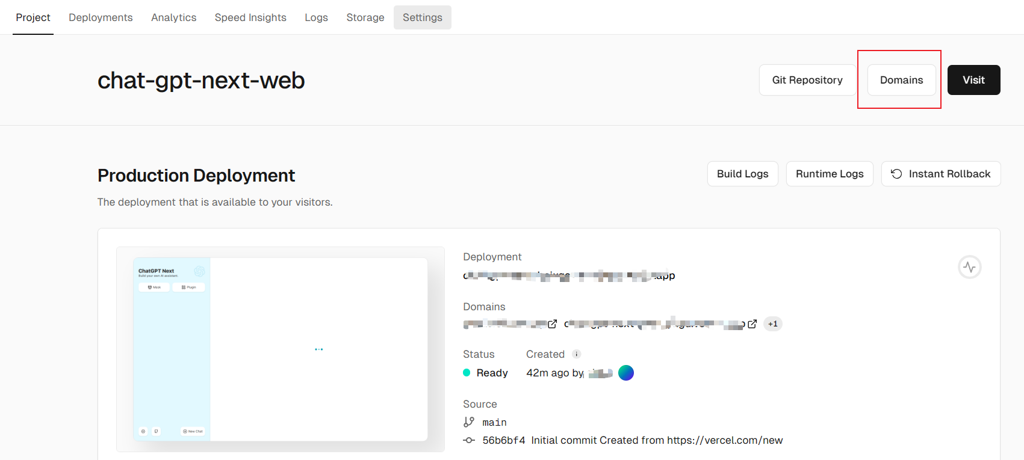Open the Domains button

[901, 80]
